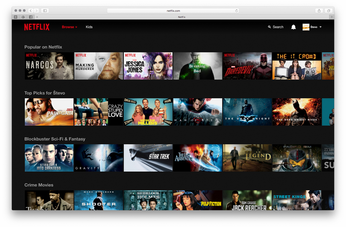346x227 pixels.
Task: Open the Browse dropdown menu
Action: [x=70, y=27]
